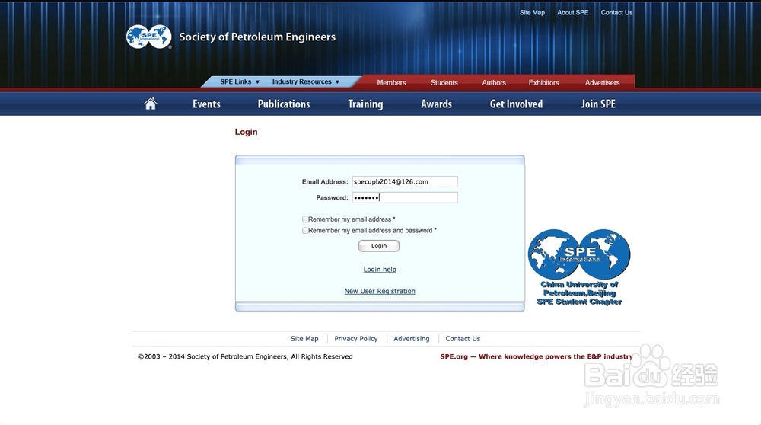Click Contact Us link in footer
The width and height of the screenshot is (761, 425).
point(463,338)
